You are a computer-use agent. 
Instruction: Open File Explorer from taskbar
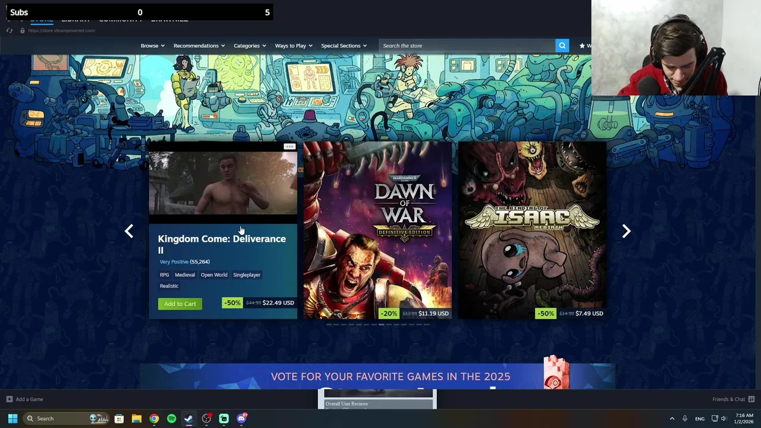tap(136, 418)
